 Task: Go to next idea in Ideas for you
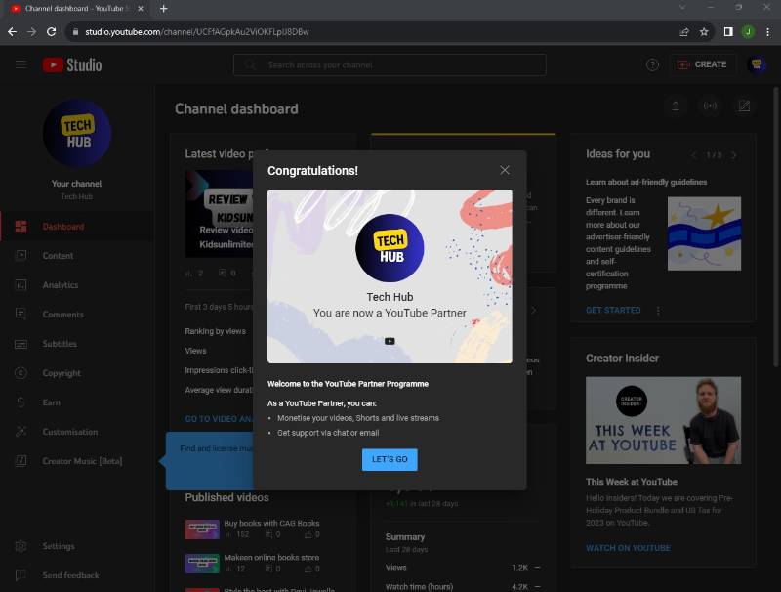(734, 155)
